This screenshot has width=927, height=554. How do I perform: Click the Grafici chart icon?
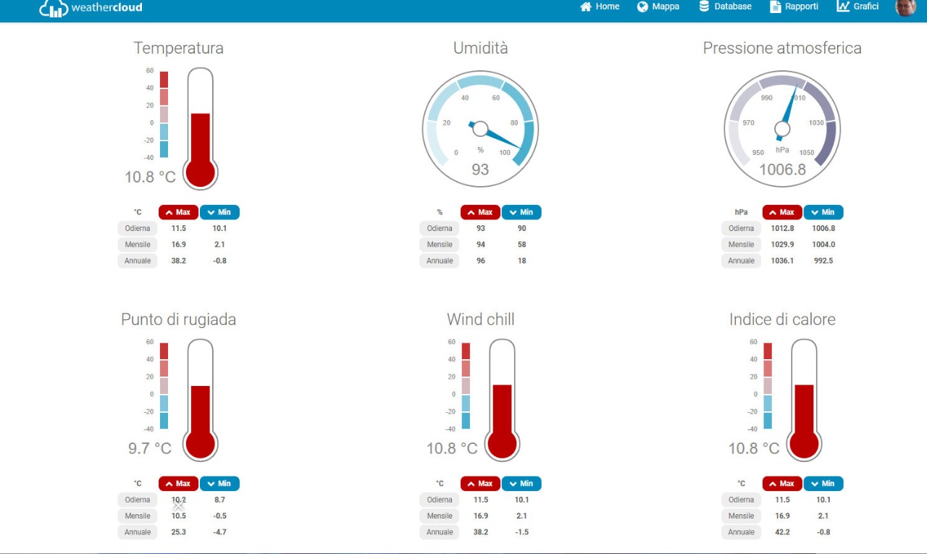tap(843, 7)
